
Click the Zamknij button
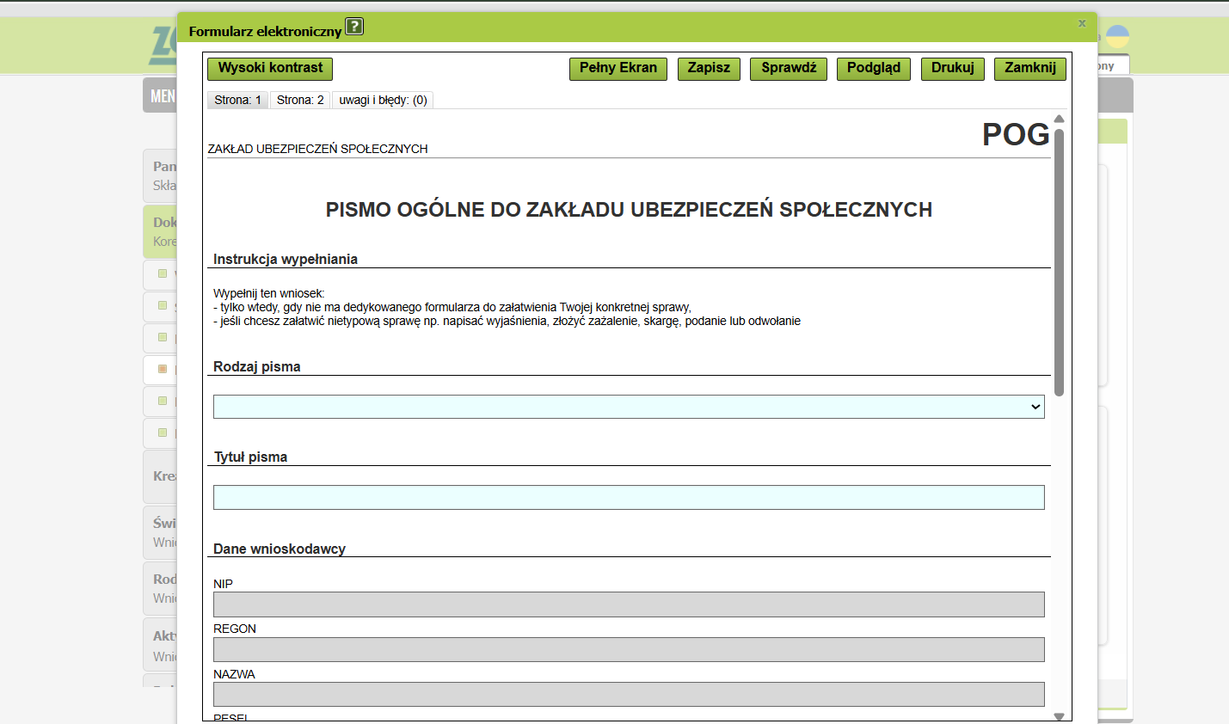click(1029, 69)
